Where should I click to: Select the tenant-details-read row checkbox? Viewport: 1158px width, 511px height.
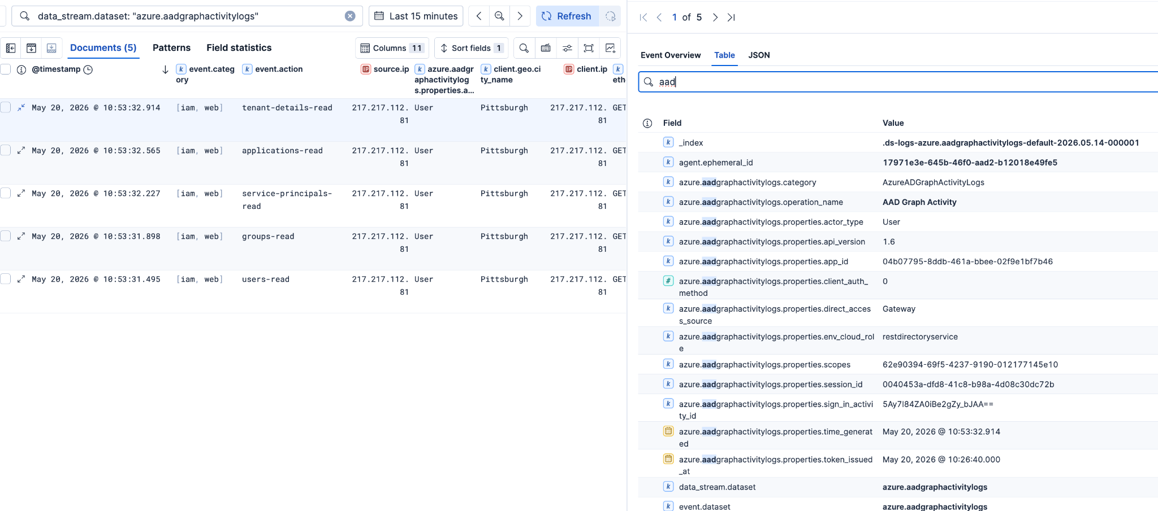pos(6,107)
